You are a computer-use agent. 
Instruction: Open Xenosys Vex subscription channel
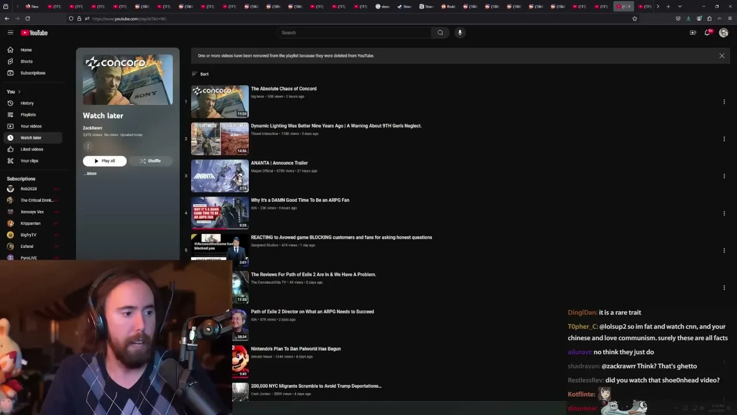pyautogui.click(x=32, y=212)
